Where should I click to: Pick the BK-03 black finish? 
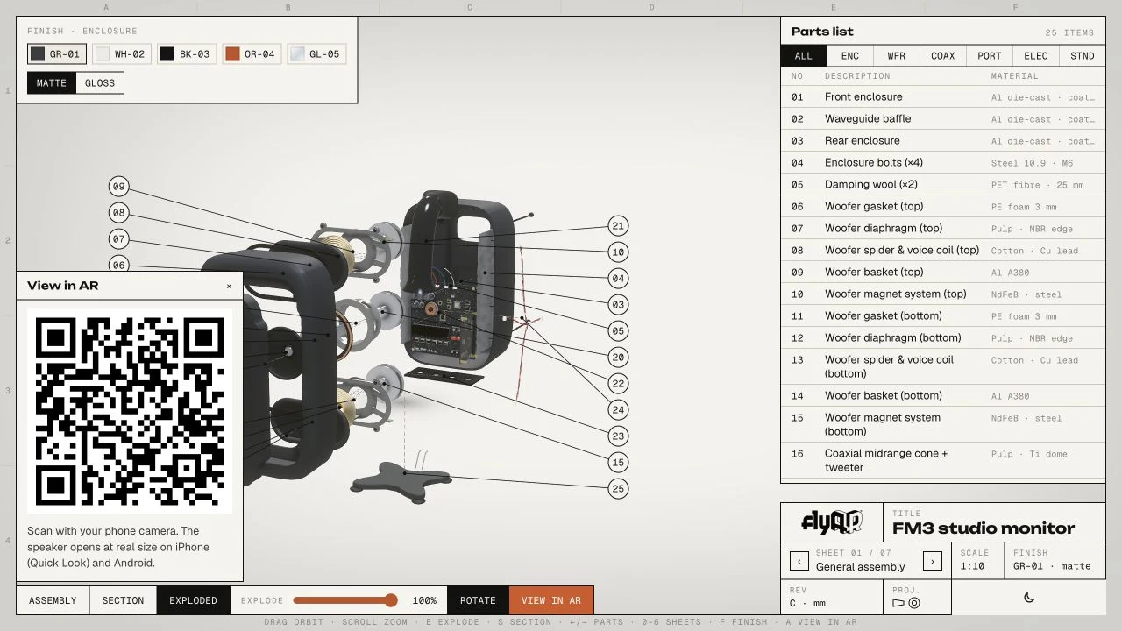tap(186, 54)
